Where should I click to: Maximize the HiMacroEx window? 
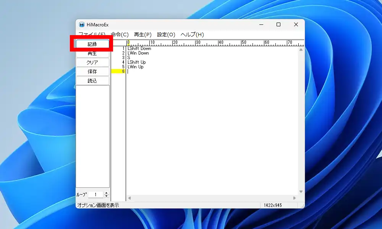point(278,24)
